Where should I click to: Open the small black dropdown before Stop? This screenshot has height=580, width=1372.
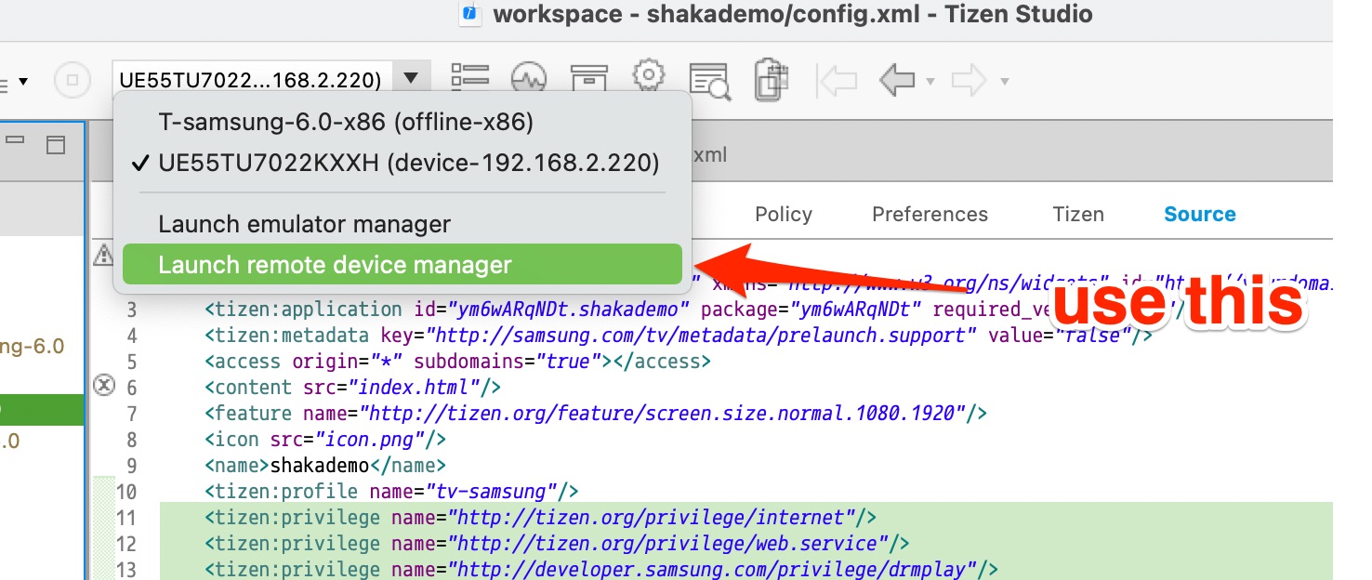tap(22, 82)
